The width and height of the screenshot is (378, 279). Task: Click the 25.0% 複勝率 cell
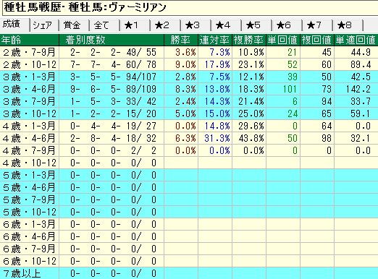[x=249, y=113]
